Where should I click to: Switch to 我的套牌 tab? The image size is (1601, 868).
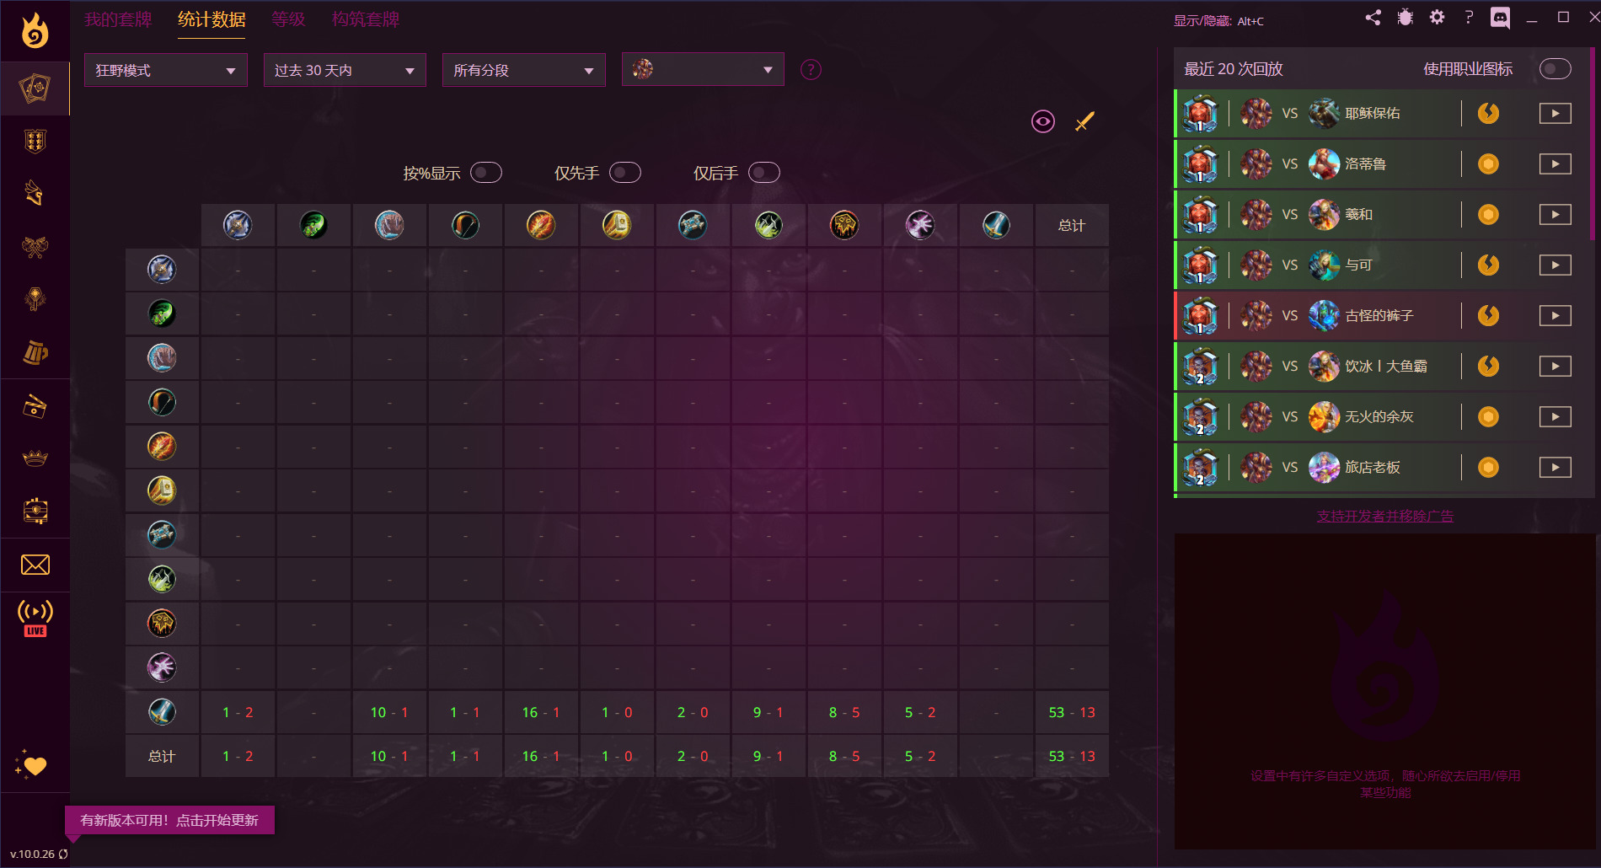[118, 19]
